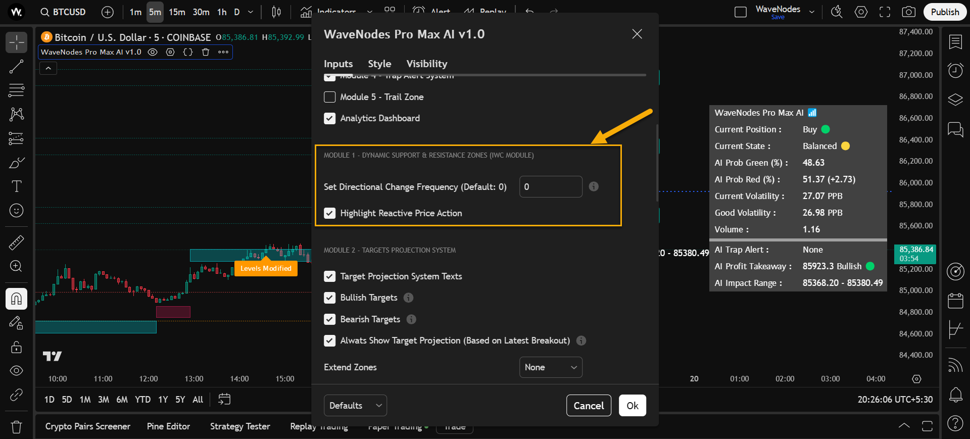Select the Text tool in left toolbar
The image size is (970, 439).
coord(16,186)
